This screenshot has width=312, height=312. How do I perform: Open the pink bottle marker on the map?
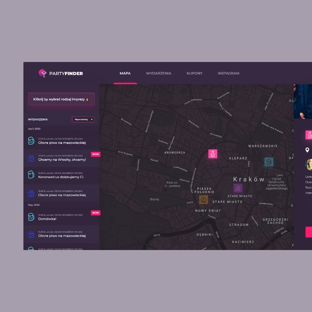pyautogui.click(x=213, y=154)
